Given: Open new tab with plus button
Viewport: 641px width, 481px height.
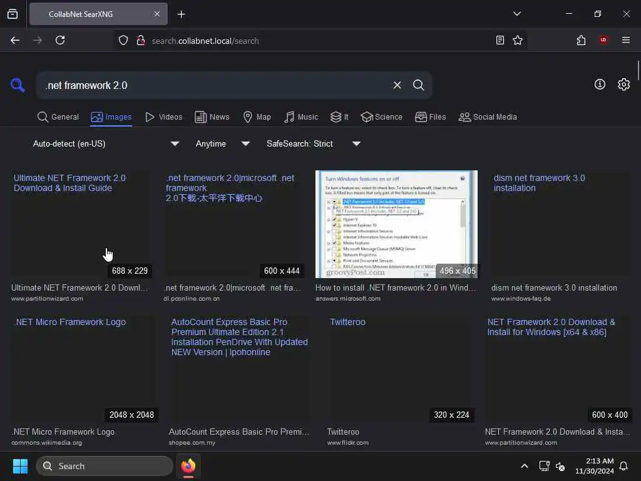Looking at the screenshot, I should [x=181, y=14].
